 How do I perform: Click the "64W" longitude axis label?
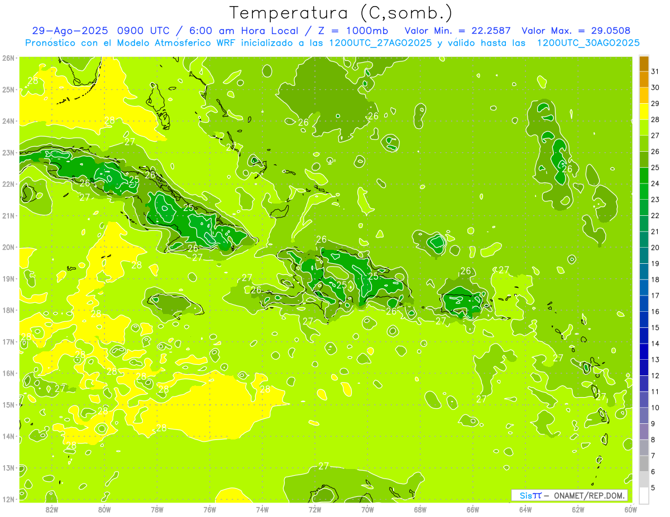tap(525, 509)
